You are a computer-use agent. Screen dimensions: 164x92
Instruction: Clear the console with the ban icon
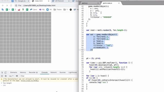6,76
